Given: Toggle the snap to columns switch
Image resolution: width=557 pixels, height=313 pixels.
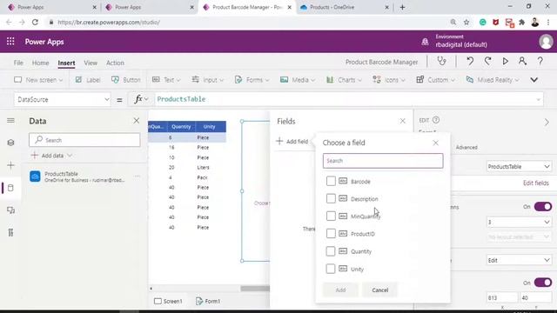Looking at the screenshot, I should (x=543, y=207).
